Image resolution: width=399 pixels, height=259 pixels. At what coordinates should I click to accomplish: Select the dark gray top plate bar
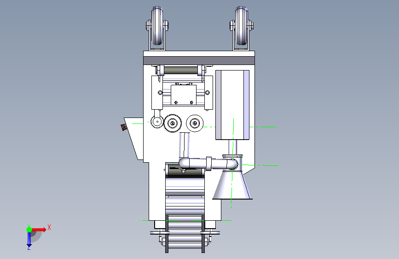tap(199, 61)
